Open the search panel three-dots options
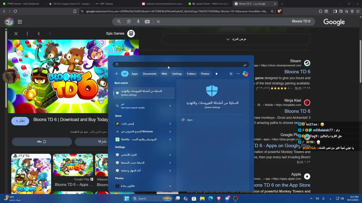This screenshot has width=362, height=203. (238, 74)
